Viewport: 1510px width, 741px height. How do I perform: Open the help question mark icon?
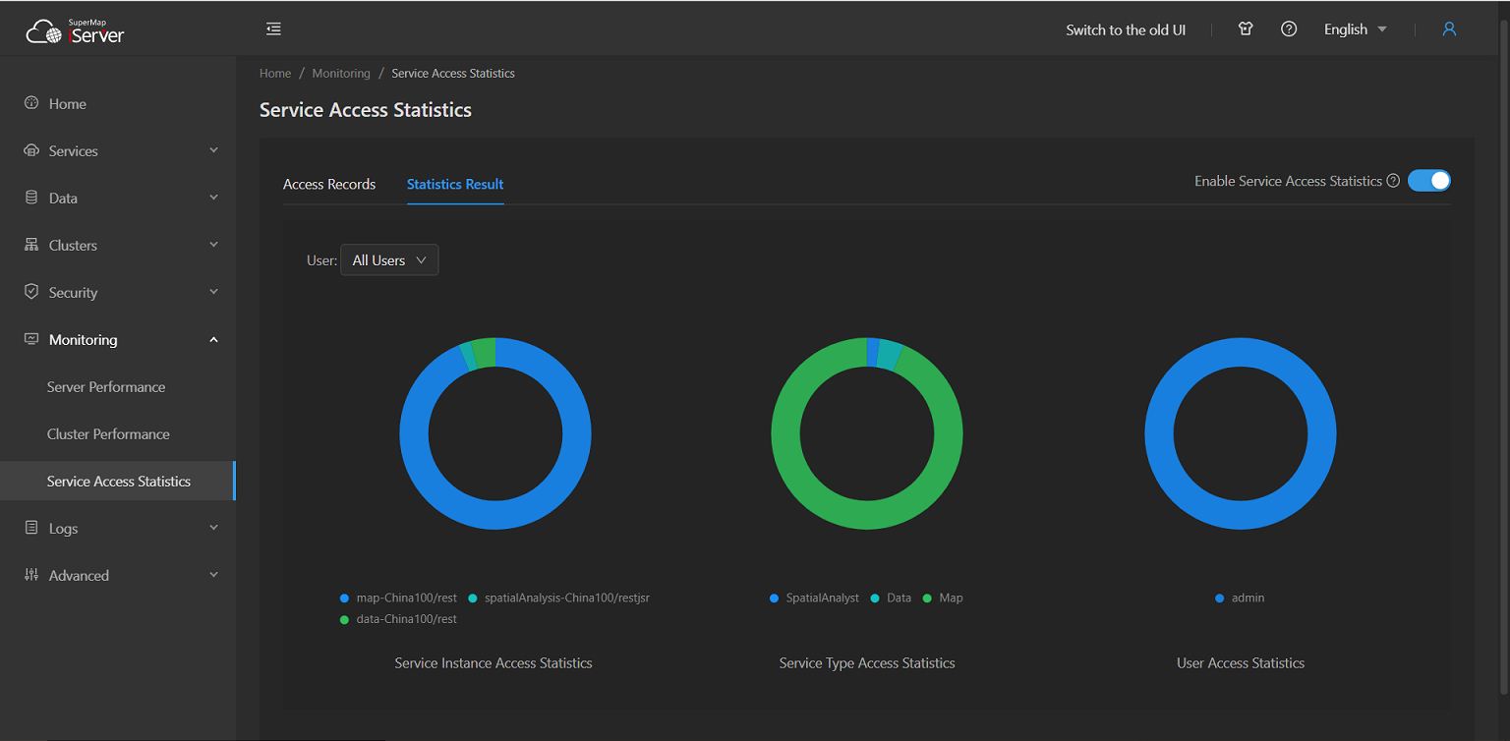1289,29
